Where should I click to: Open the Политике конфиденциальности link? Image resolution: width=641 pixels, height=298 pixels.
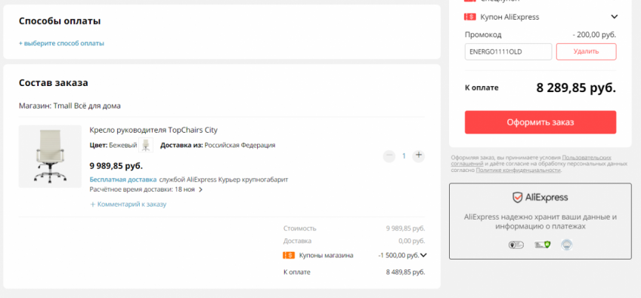519,171
